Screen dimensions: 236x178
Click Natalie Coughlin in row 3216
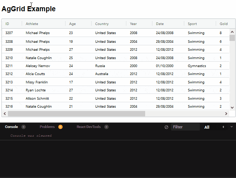coord(39,107)
